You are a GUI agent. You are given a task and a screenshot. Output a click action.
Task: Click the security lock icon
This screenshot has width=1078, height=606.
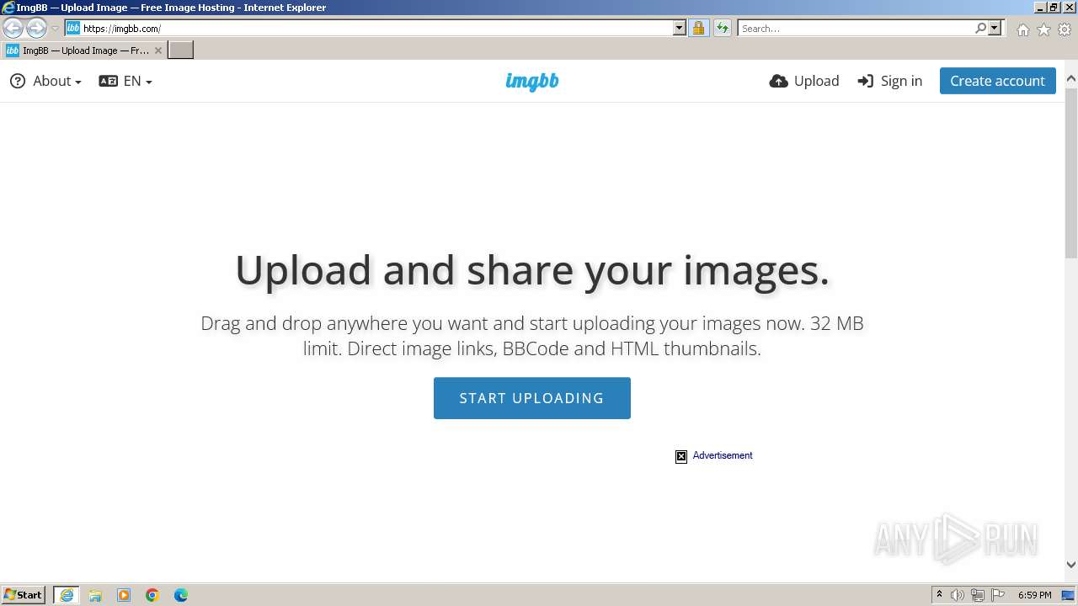[698, 28]
